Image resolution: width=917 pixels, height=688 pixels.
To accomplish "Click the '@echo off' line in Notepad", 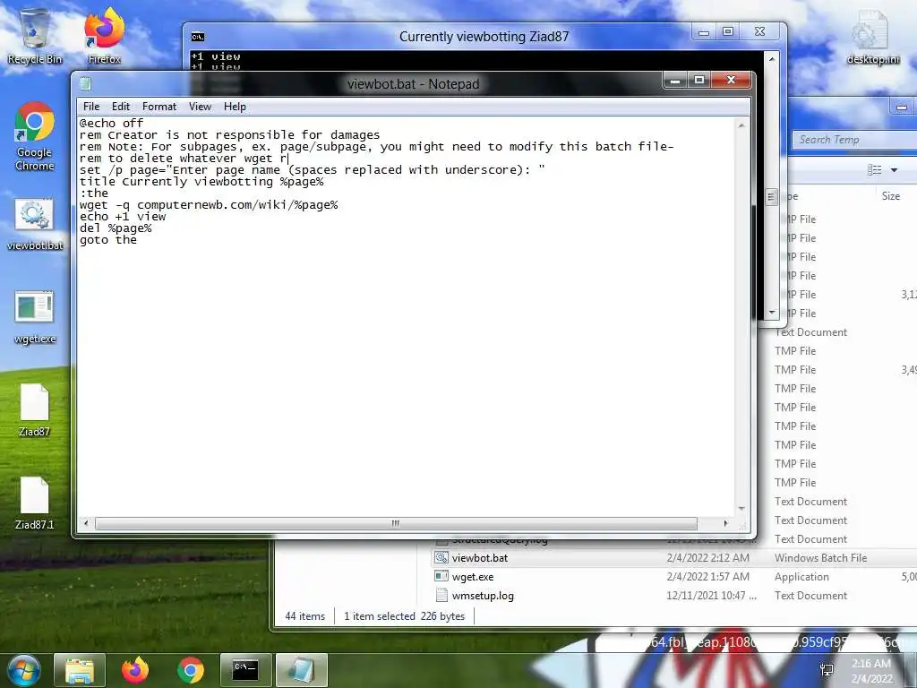I will pos(111,123).
